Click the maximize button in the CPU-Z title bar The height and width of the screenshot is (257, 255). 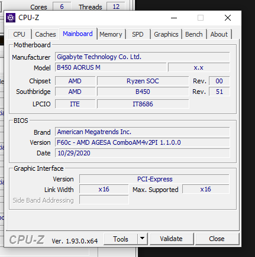[x=201, y=18]
